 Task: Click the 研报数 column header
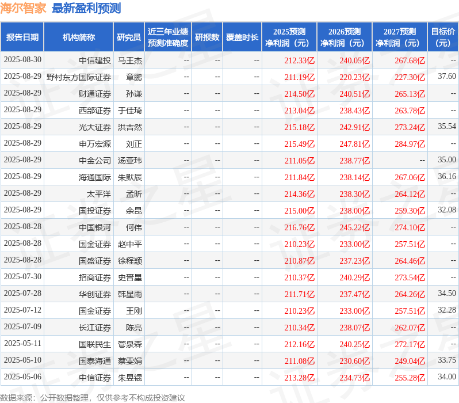207,37
